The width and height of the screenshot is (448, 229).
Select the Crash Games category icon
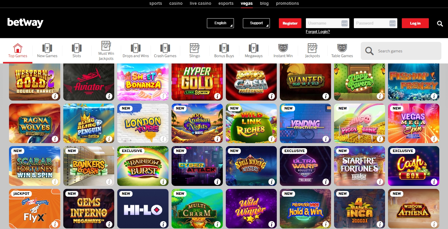pos(165,48)
